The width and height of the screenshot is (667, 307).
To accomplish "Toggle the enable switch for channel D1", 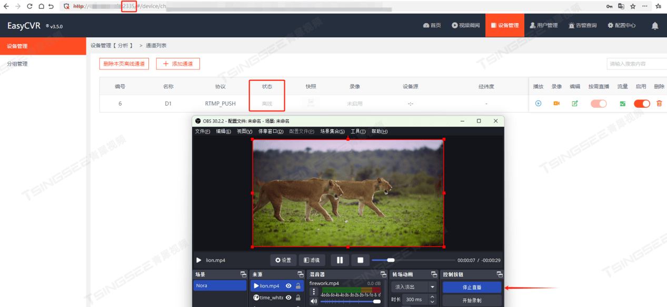I will [x=642, y=104].
